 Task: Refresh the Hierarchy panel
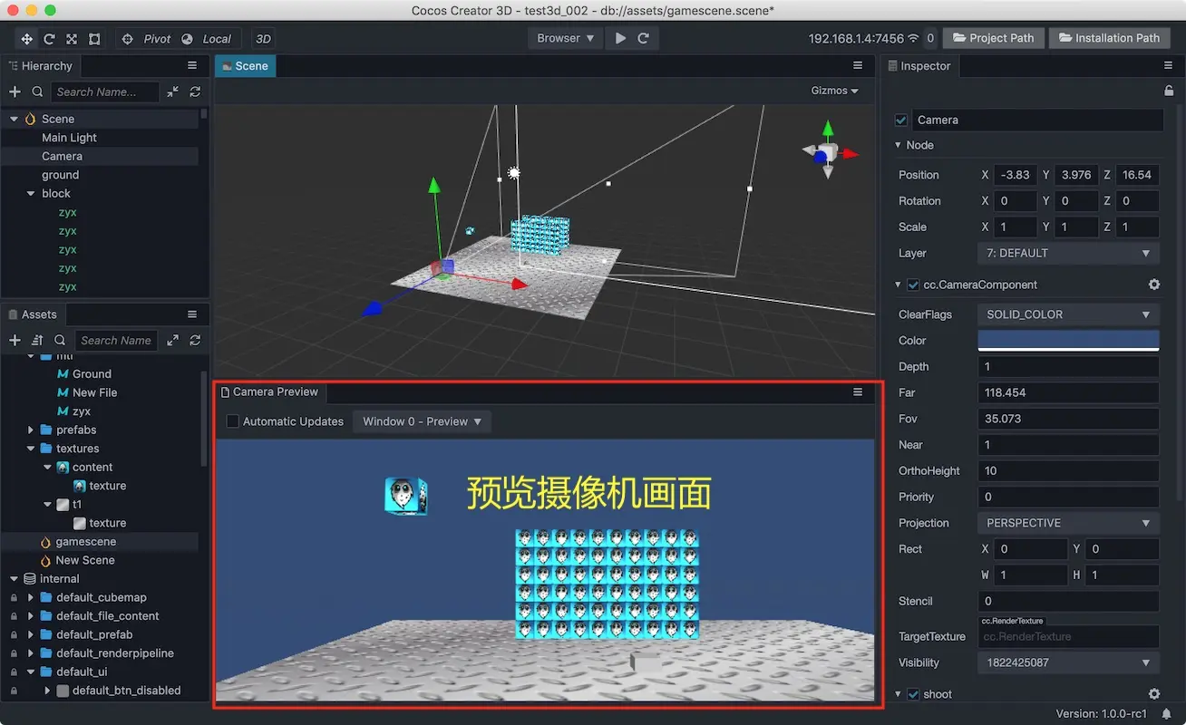coord(195,92)
